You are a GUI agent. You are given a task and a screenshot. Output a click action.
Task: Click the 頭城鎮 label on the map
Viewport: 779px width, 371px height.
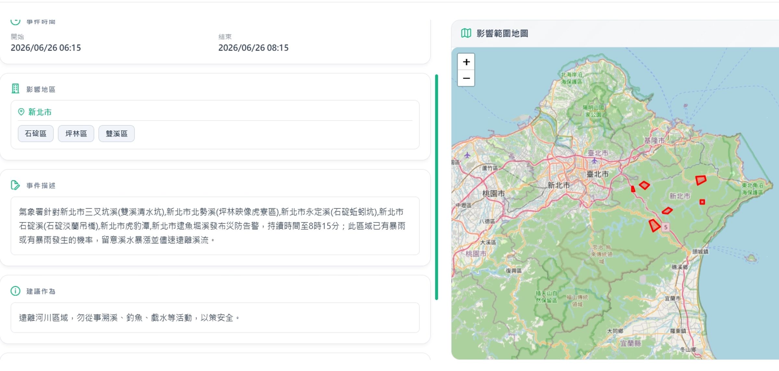click(700, 251)
